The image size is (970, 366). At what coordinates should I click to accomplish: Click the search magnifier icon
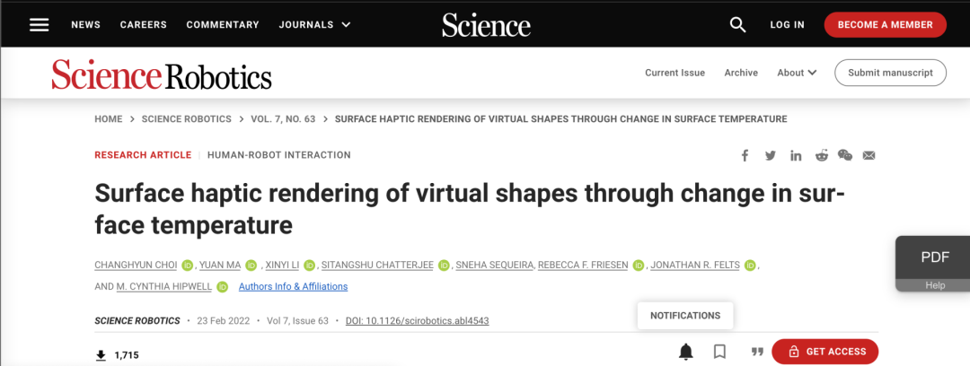(737, 24)
